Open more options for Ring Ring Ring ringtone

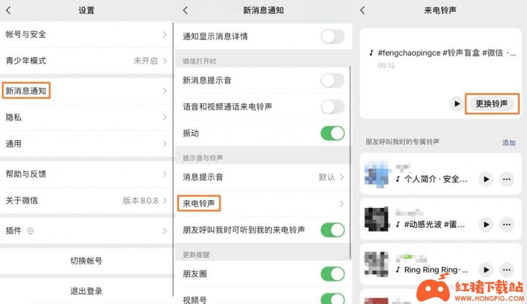[506, 270]
